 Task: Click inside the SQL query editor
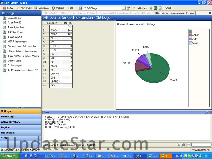point(127,128)
